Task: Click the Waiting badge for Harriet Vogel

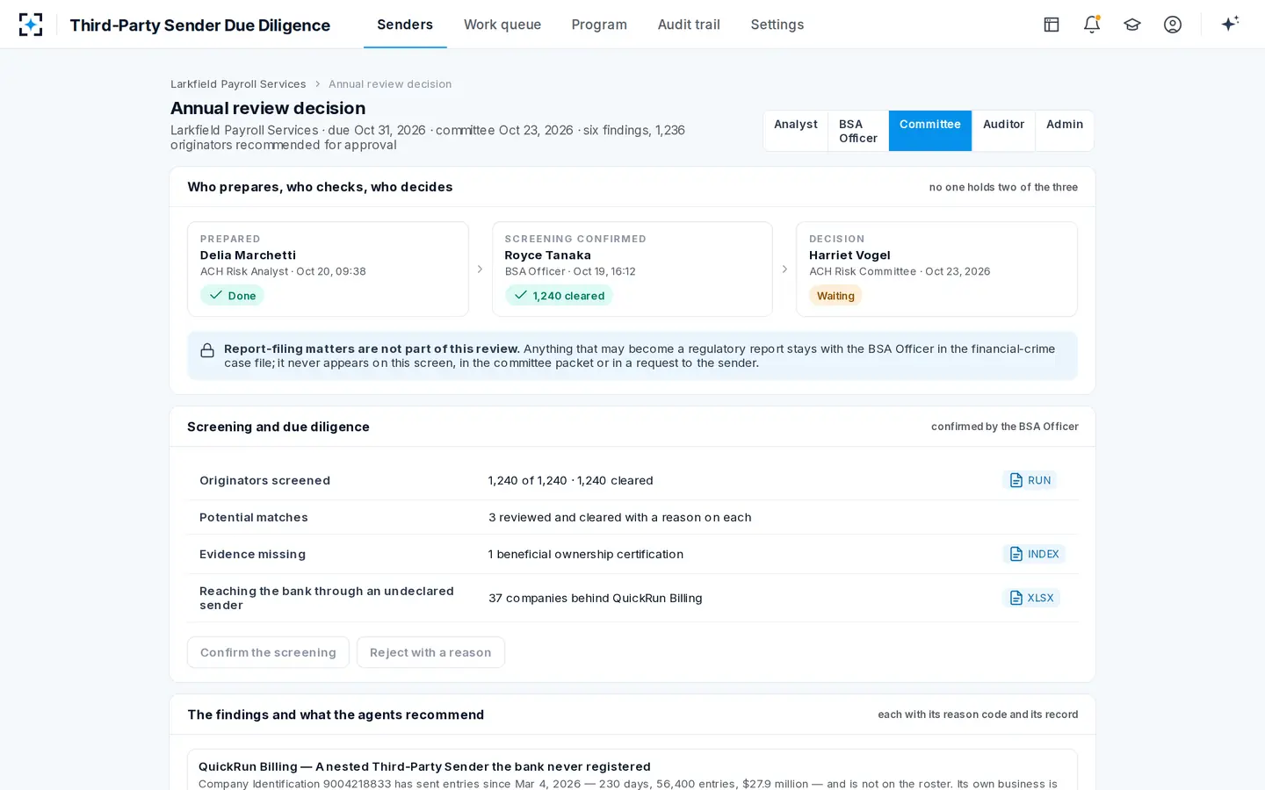Action: 835,296
